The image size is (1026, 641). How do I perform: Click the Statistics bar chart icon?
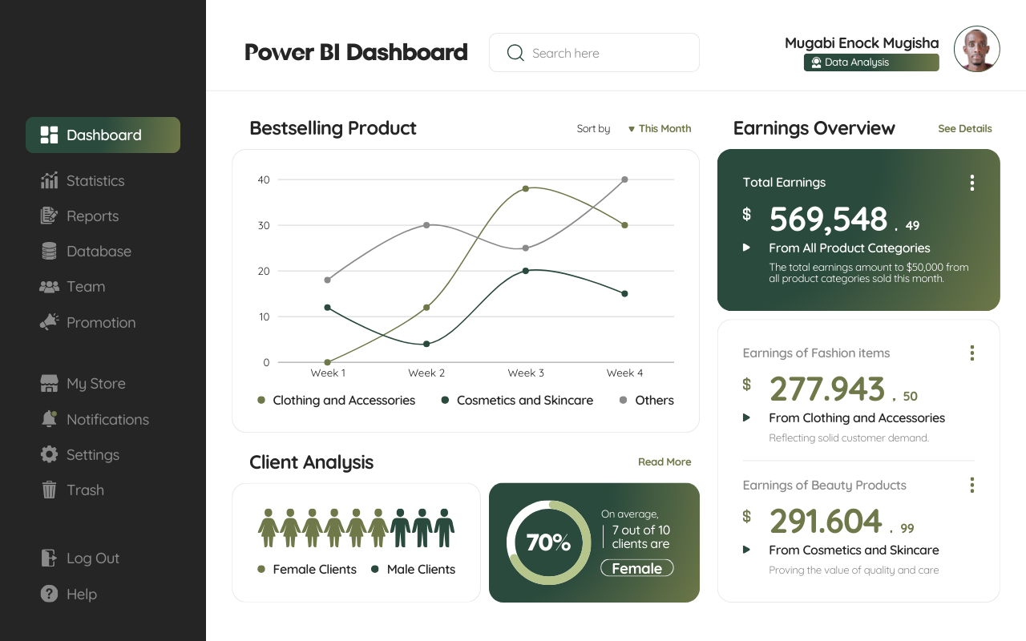coord(49,180)
